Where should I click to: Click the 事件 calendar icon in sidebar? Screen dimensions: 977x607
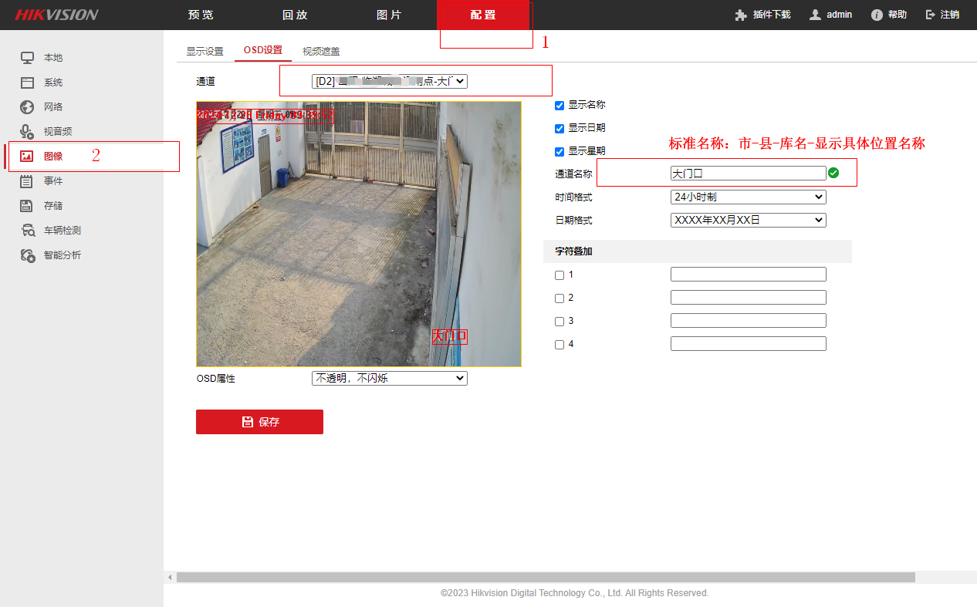coord(27,181)
